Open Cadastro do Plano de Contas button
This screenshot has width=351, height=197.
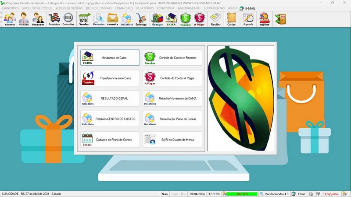pyautogui.click(x=110, y=140)
